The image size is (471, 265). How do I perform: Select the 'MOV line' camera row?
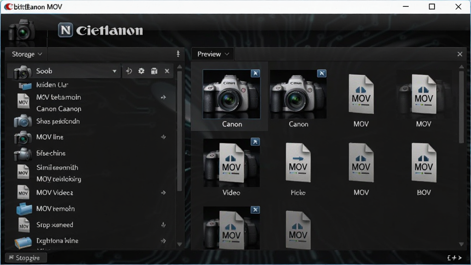pyautogui.click(x=90, y=137)
